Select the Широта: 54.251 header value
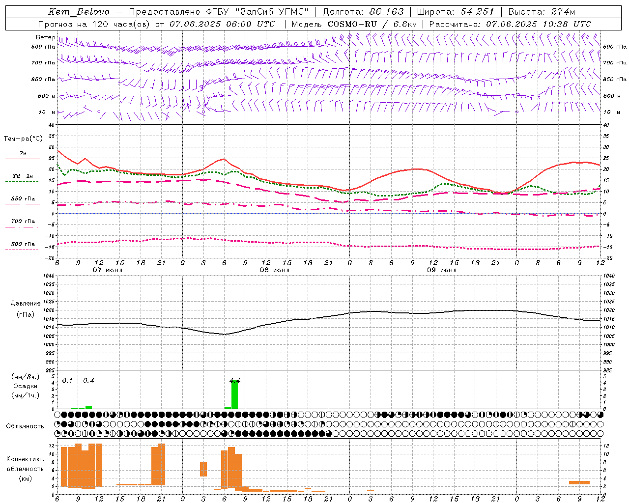This screenshot has width=629, height=503. click(456, 12)
